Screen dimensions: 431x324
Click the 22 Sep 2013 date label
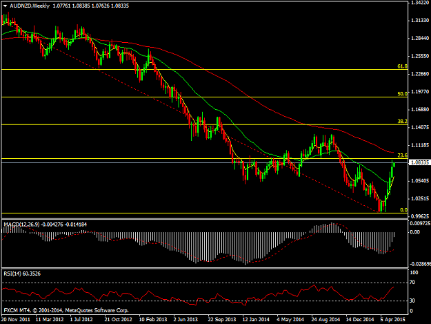[x=222, y=320]
